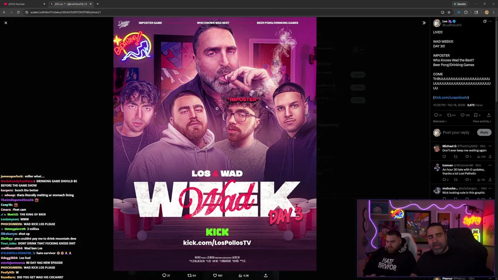The height and width of the screenshot is (280, 498).
Task: Open Chrome three-dot menu
Action: pos(494,12)
